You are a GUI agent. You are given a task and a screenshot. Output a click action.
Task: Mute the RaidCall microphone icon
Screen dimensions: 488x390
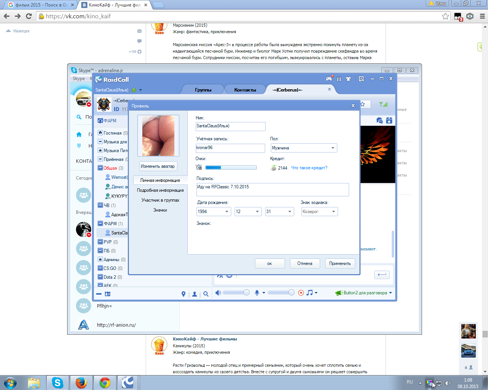[x=257, y=293]
